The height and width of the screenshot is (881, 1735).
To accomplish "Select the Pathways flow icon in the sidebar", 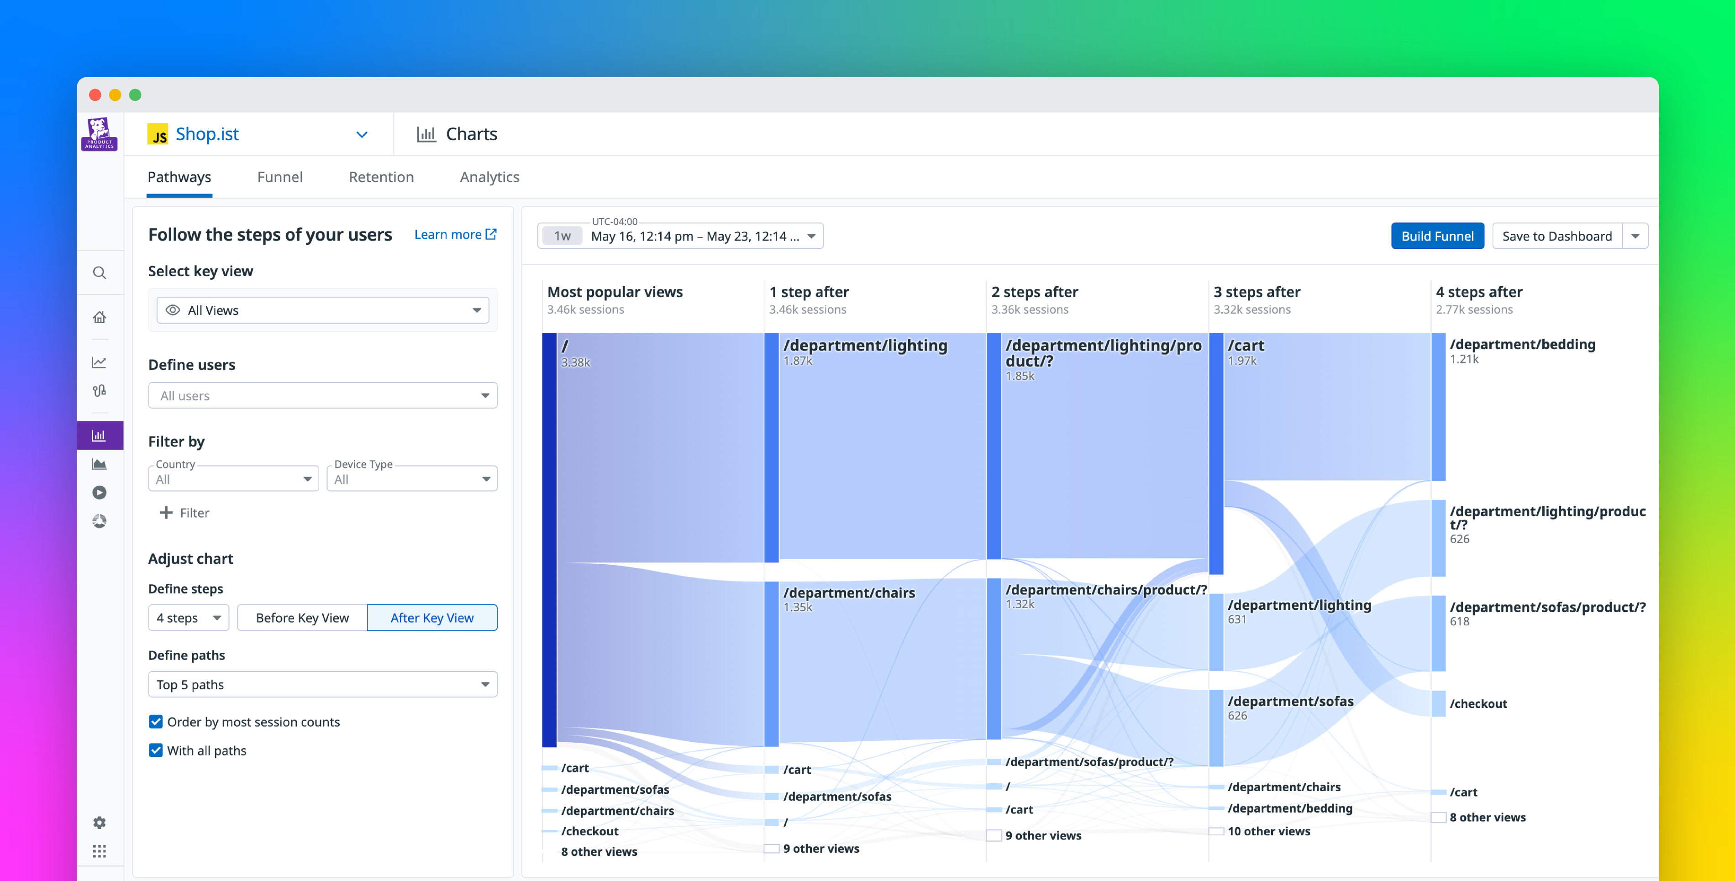I will coord(100,391).
